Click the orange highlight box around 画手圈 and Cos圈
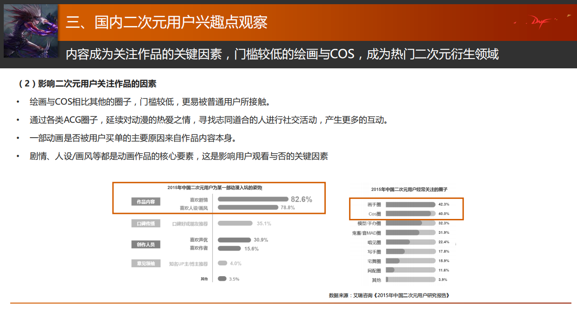 (406, 209)
